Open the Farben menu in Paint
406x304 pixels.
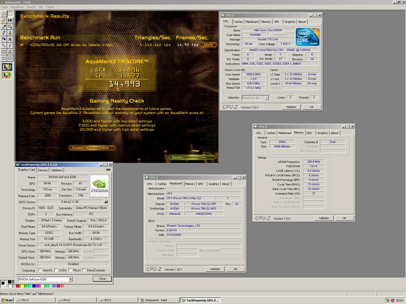(50, 7)
